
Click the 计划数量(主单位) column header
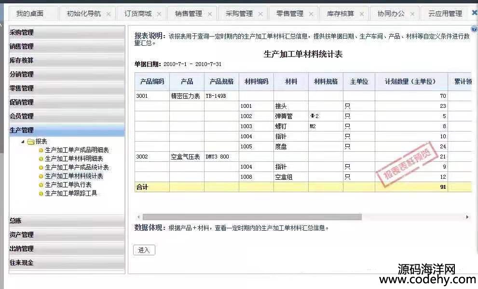[411, 81]
